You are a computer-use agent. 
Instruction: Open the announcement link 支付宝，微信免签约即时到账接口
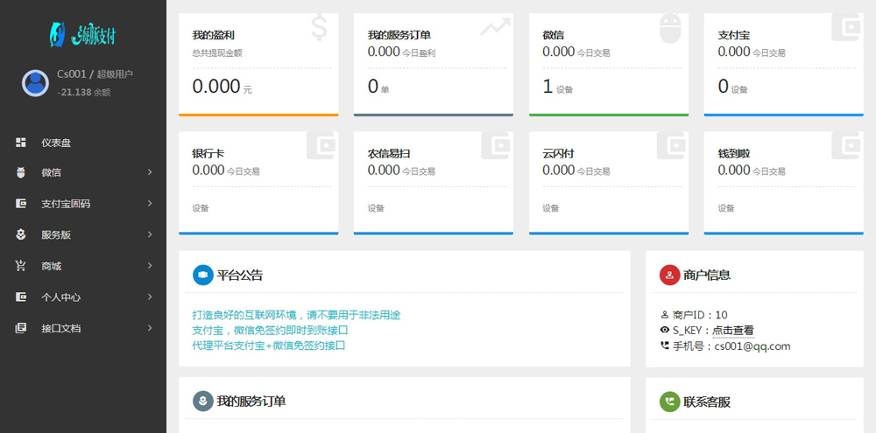(x=270, y=331)
